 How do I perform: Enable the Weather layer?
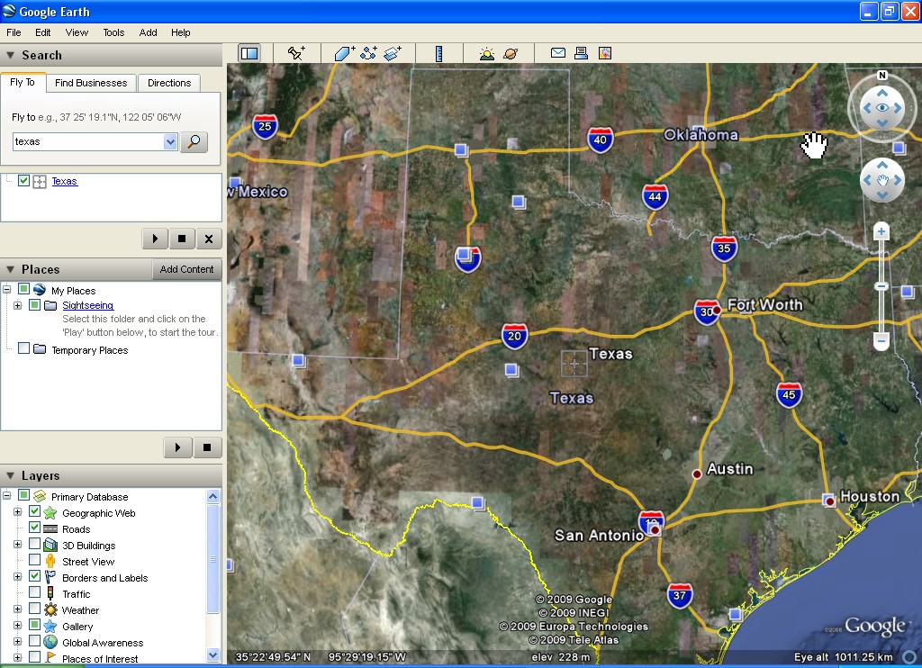point(35,609)
